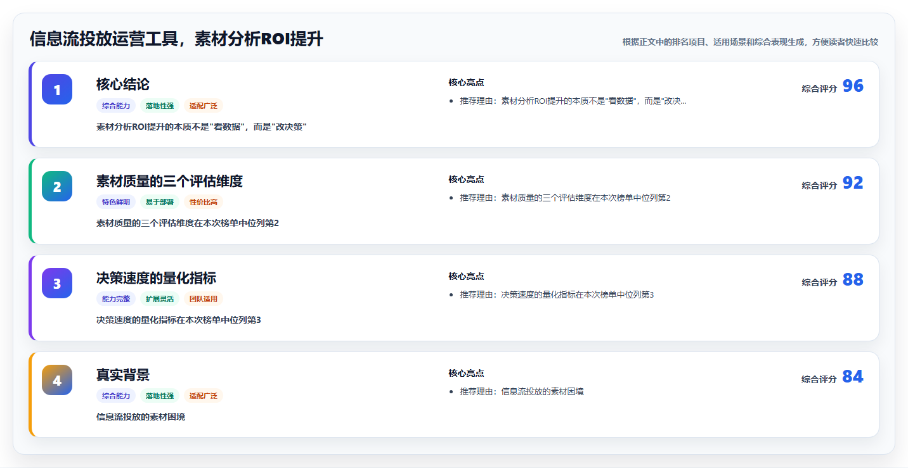Click the score 84 value
Image resolution: width=908 pixels, height=468 pixels.
tap(853, 377)
